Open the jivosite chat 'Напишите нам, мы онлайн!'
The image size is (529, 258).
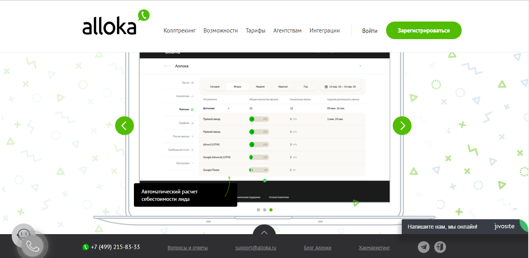point(442,227)
